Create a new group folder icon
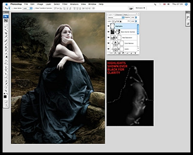The height and width of the screenshot is (155, 193). click(127, 53)
